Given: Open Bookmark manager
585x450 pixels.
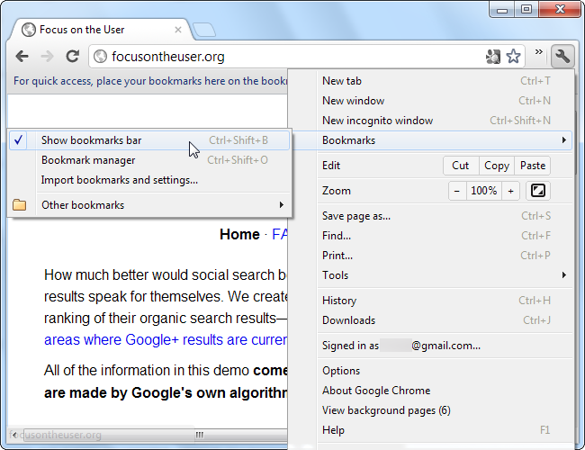Looking at the screenshot, I should coord(149,160).
